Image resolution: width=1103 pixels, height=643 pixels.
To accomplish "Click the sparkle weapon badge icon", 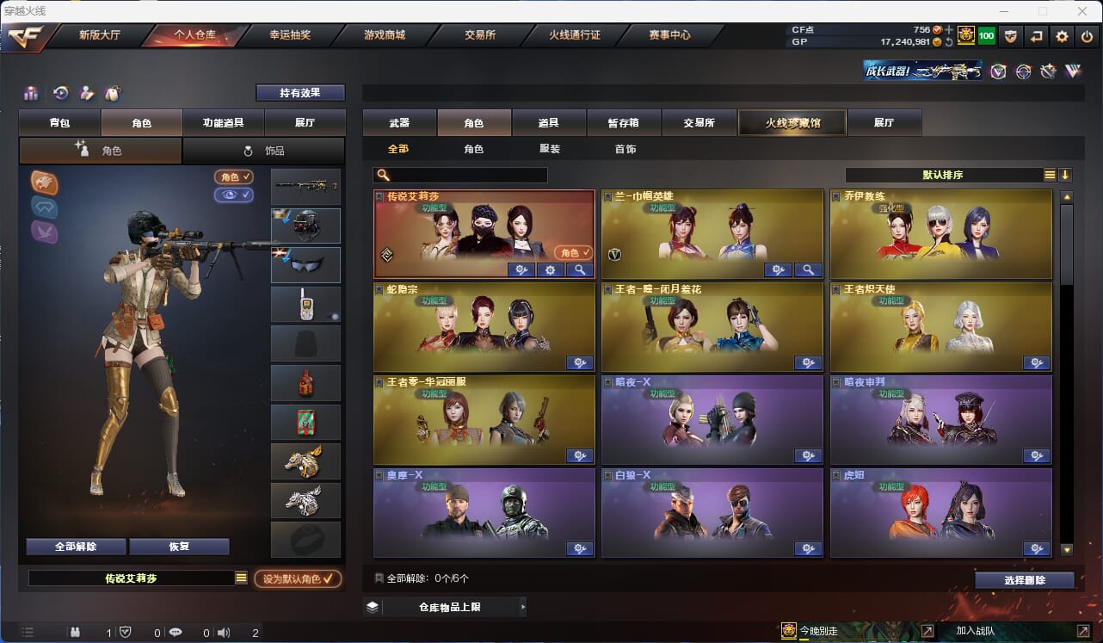I will click(x=1048, y=71).
